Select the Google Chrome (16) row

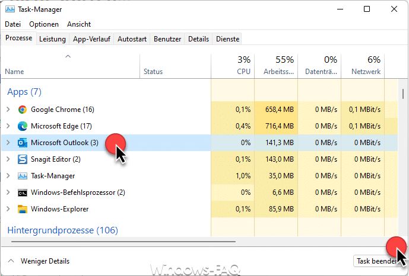[x=199, y=110]
